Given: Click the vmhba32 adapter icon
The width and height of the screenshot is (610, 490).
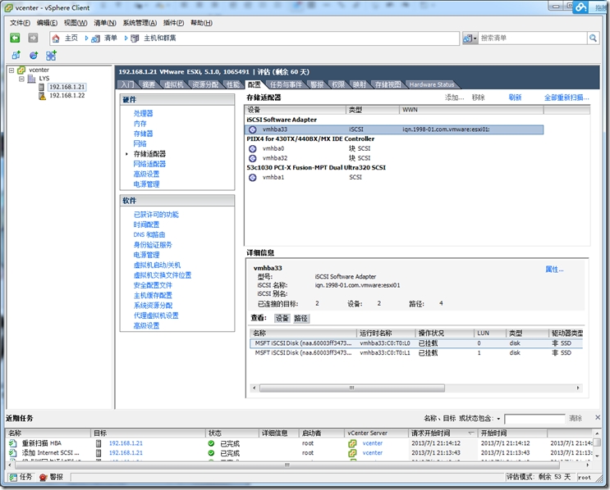Looking at the screenshot, I should click(253, 158).
